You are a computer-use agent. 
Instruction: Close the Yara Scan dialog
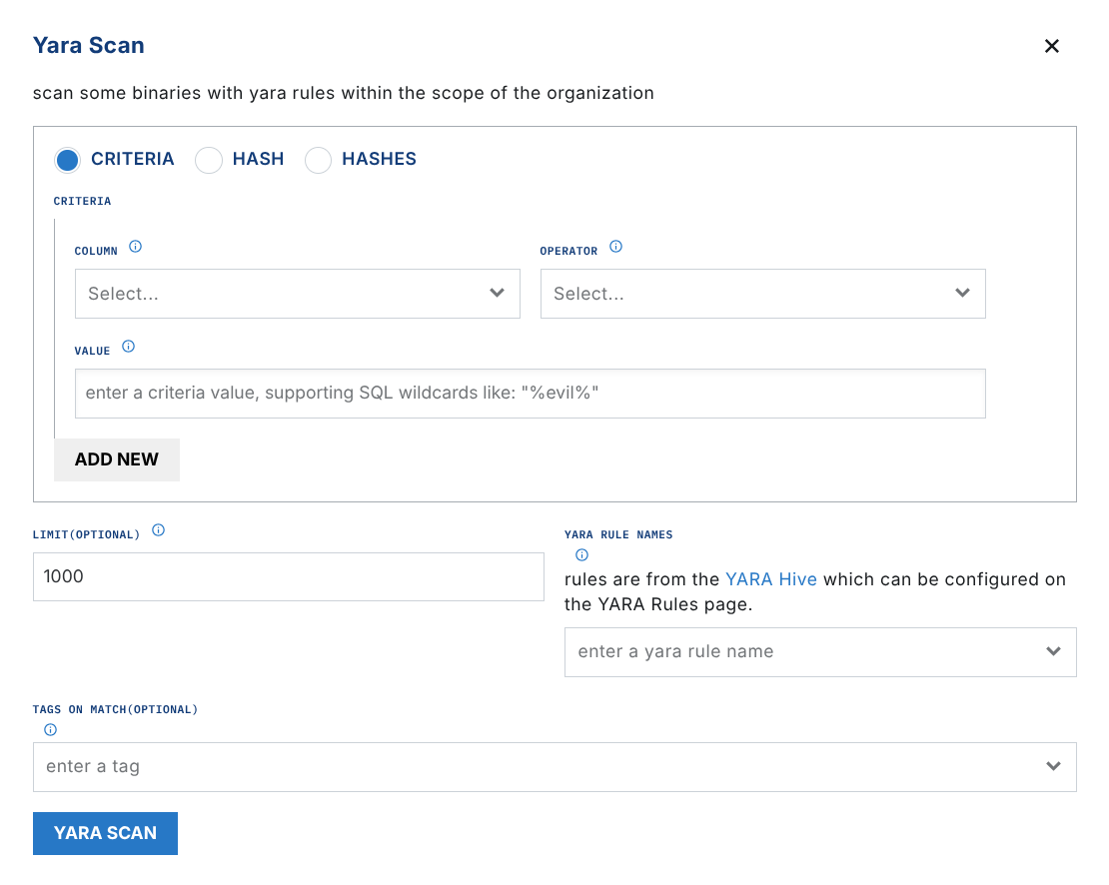(x=1051, y=46)
